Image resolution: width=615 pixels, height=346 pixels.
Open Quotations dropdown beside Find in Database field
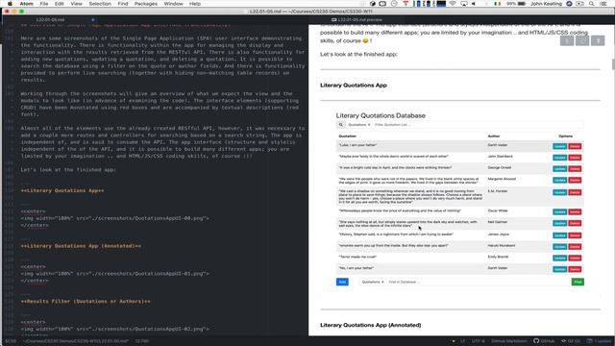372,282
